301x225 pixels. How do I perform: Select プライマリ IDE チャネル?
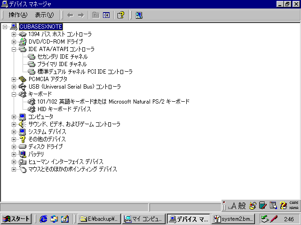tap(62, 64)
